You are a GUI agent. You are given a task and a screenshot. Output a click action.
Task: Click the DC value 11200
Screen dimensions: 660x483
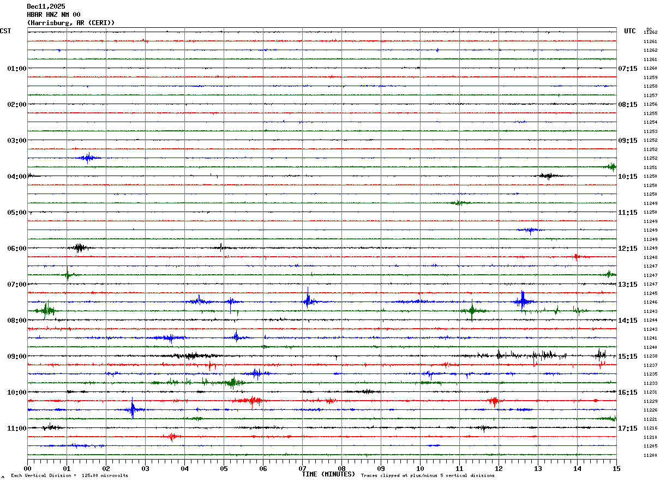tap(650, 455)
